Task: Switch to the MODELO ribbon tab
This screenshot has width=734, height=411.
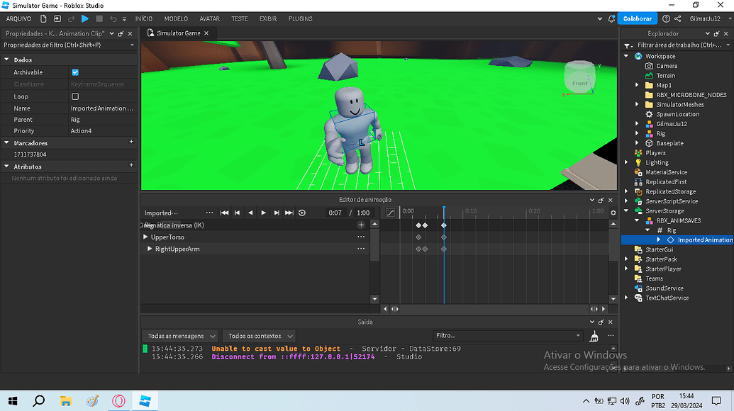Action: pyautogui.click(x=176, y=18)
